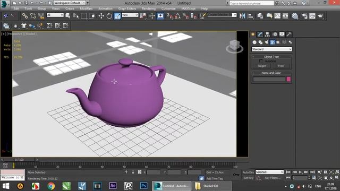Click the Render Production teapot icon
Screen dimensions: 340x191
click(x=320, y=16)
